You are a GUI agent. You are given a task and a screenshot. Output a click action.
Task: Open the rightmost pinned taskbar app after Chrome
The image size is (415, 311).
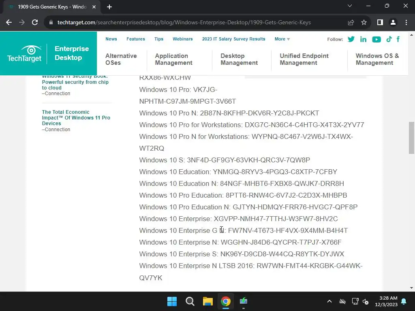coord(244,301)
